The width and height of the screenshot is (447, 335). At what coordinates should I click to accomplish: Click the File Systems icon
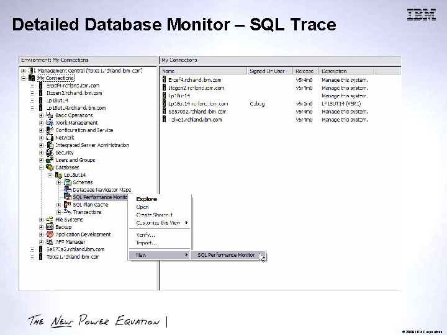tap(50, 220)
